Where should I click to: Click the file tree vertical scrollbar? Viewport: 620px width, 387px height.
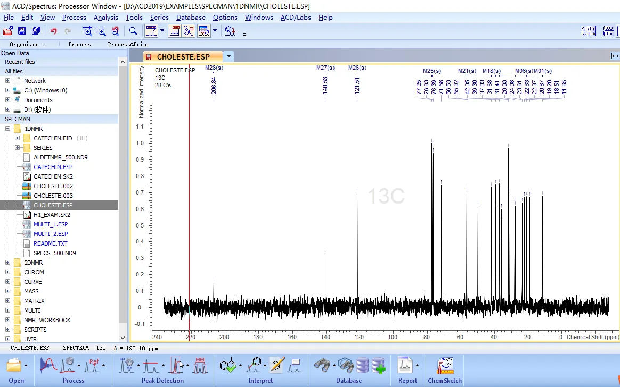tap(123, 200)
